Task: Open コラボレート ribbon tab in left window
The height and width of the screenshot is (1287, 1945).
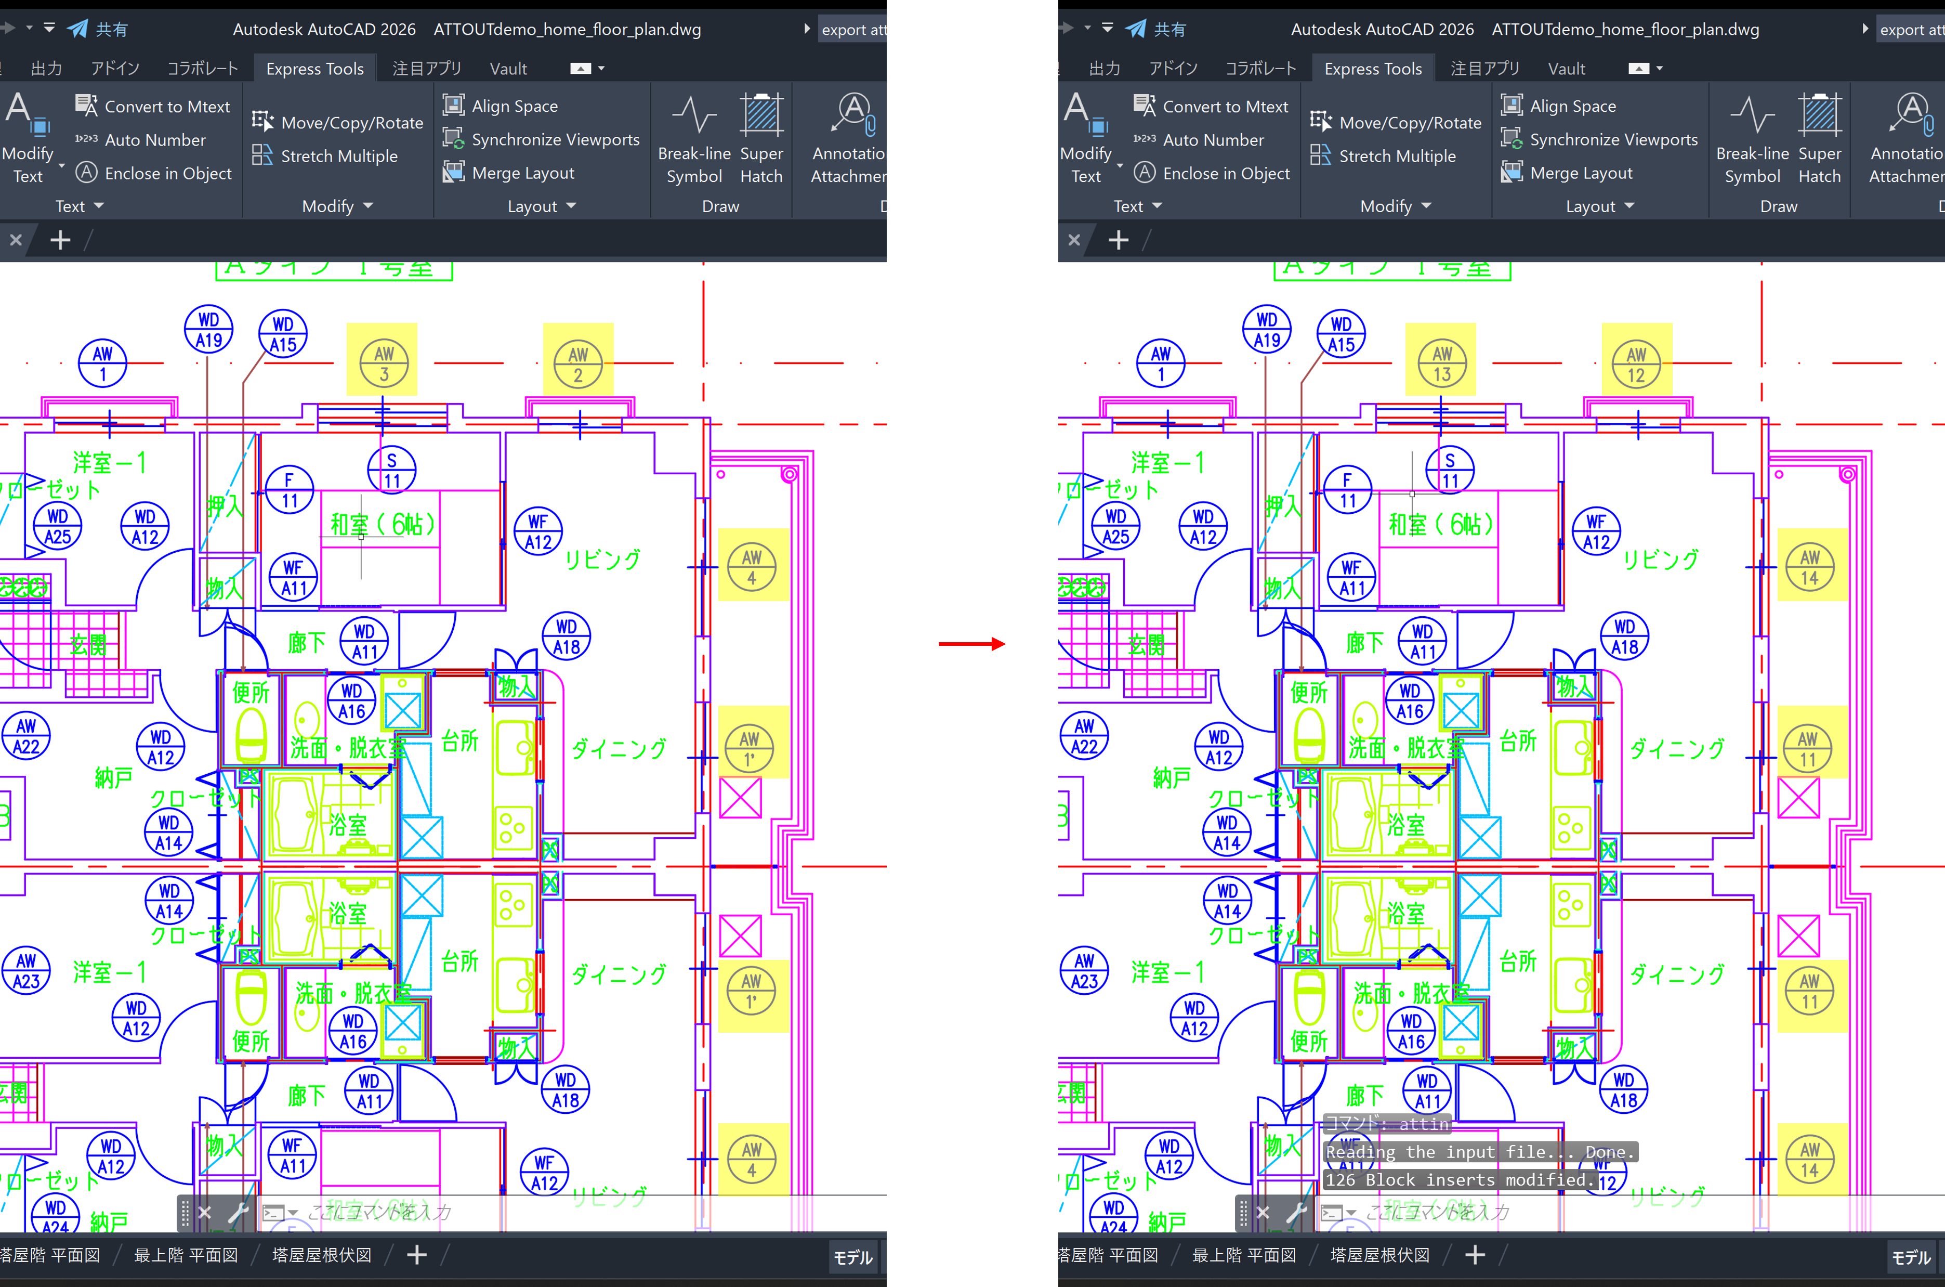Action: coord(202,69)
